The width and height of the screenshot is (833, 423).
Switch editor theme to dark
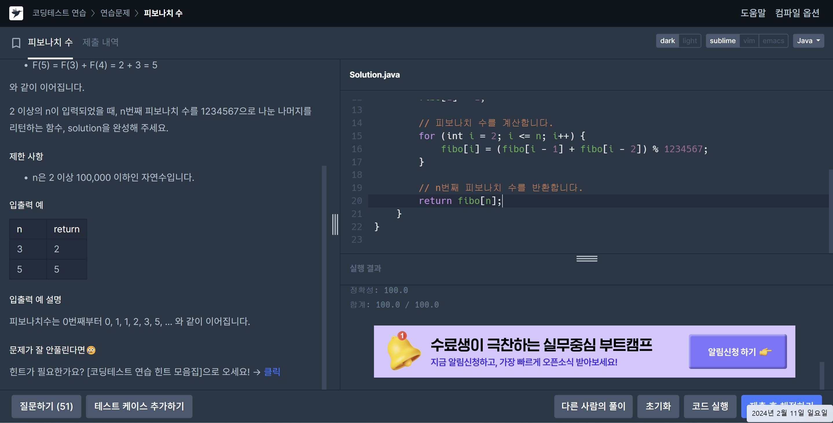pyautogui.click(x=667, y=41)
